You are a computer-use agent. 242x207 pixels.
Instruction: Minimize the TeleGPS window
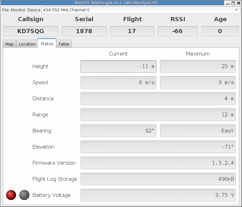pyautogui.click(x=228, y=3)
